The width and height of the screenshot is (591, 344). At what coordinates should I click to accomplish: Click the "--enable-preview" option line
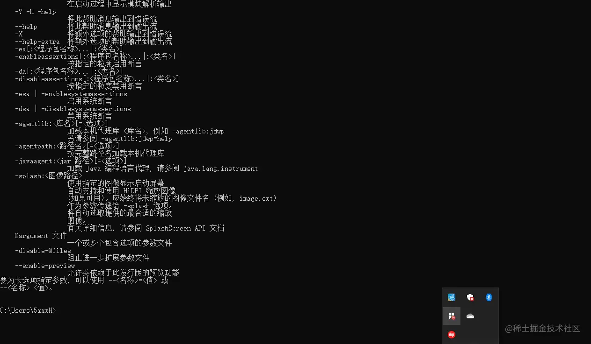click(x=45, y=266)
